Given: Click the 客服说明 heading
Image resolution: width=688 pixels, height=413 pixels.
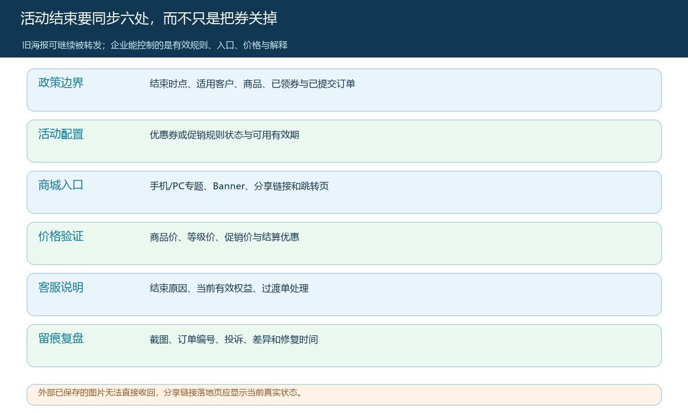Looking at the screenshot, I should (x=61, y=287).
